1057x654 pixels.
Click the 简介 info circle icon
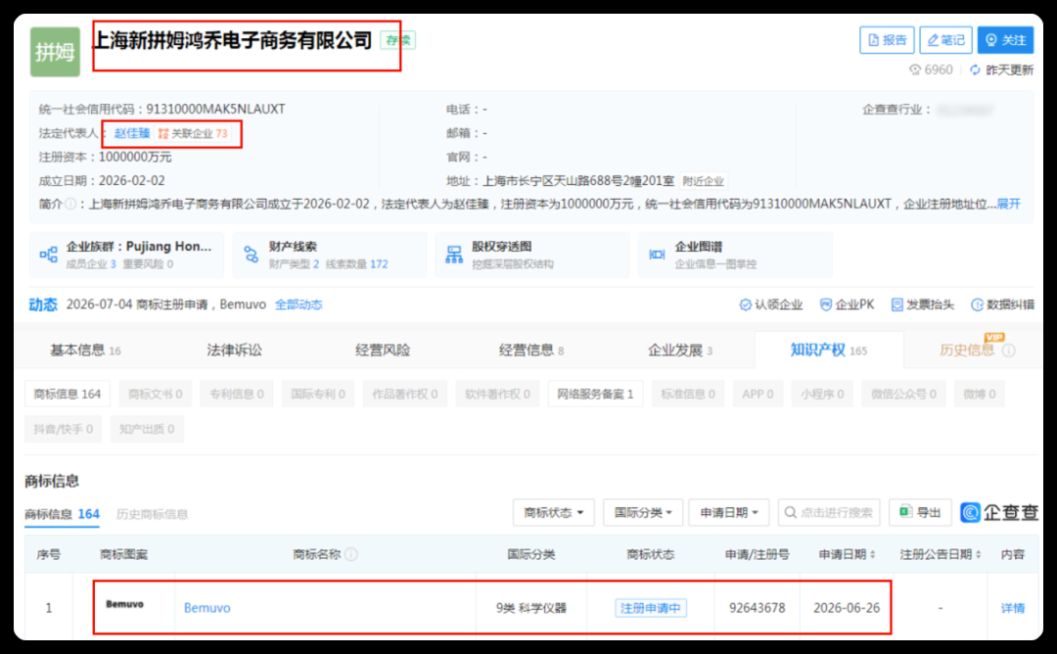click(x=70, y=204)
